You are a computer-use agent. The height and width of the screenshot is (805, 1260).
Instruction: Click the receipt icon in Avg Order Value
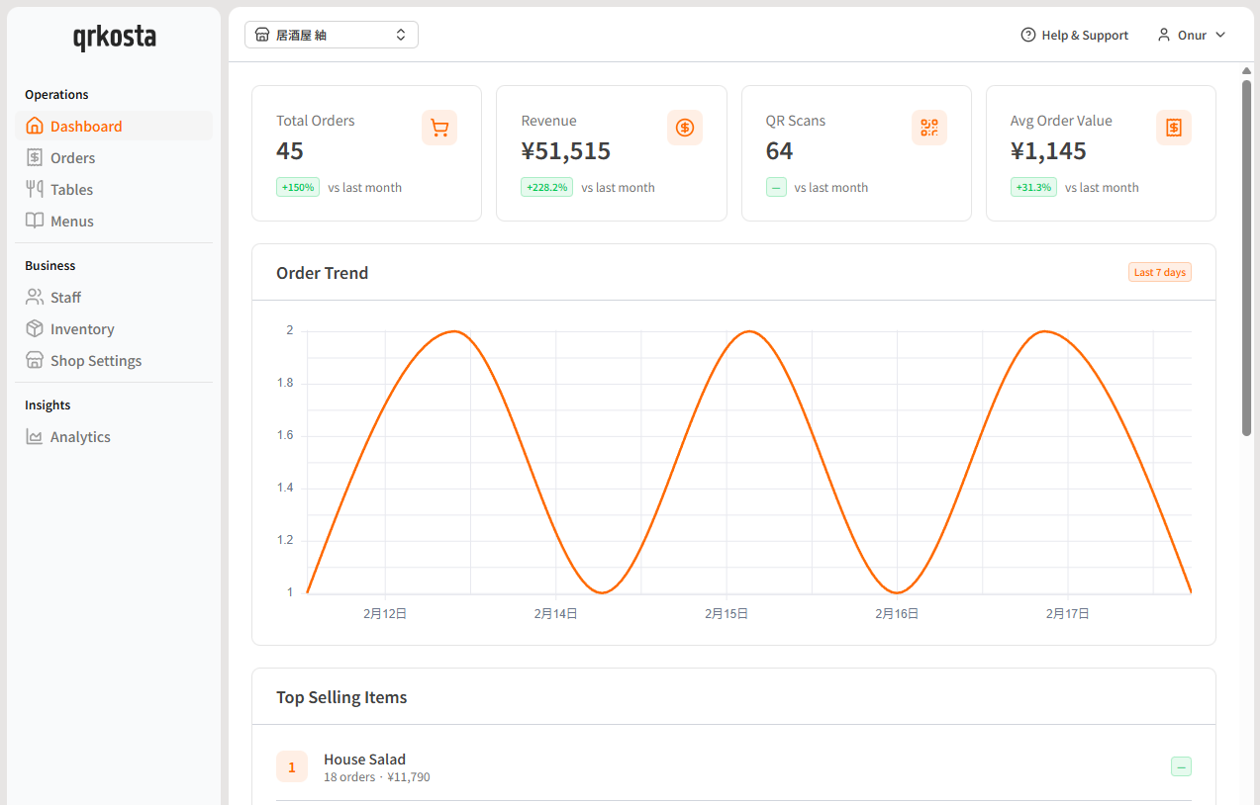pyautogui.click(x=1173, y=128)
